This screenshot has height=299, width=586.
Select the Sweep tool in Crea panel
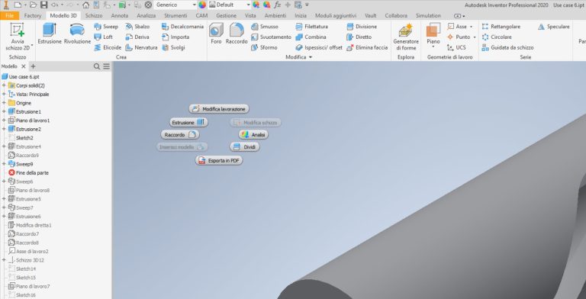tap(106, 27)
